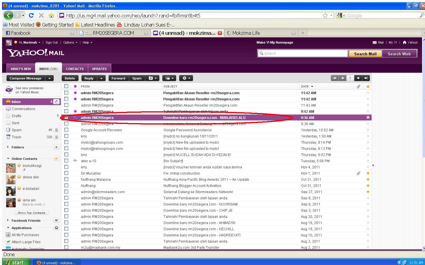425x265 pixels.
Task: Open Compose Message dropdown arrow
Action: pyautogui.click(x=50, y=78)
